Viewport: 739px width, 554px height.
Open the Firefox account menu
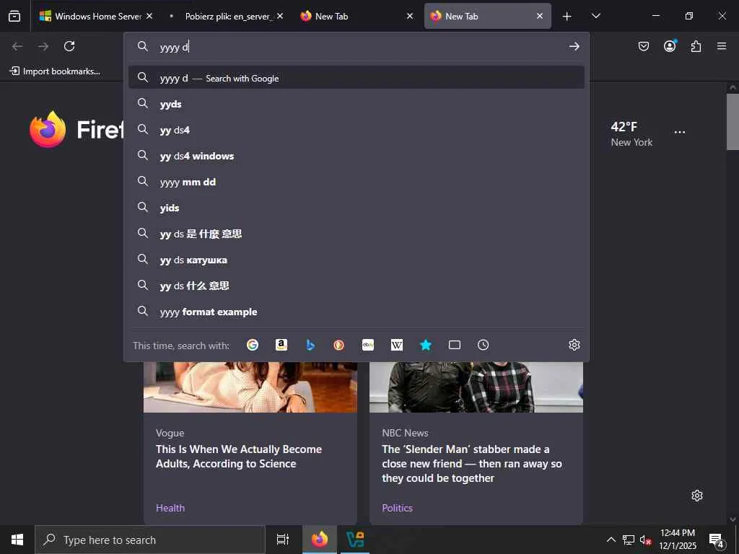[x=670, y=45]
